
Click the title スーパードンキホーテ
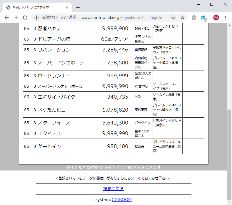click(x=61, y=63)
